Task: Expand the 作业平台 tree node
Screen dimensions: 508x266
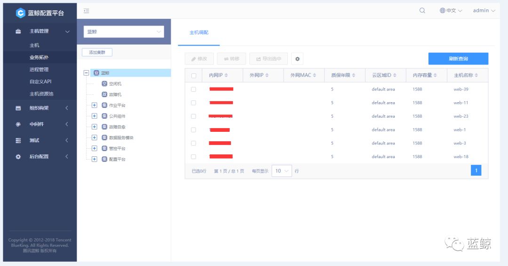Action: click(94, 105)
